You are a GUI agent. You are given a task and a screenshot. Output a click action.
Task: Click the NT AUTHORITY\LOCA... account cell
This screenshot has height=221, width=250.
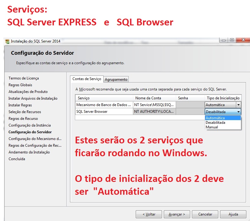tap(154, 112)
